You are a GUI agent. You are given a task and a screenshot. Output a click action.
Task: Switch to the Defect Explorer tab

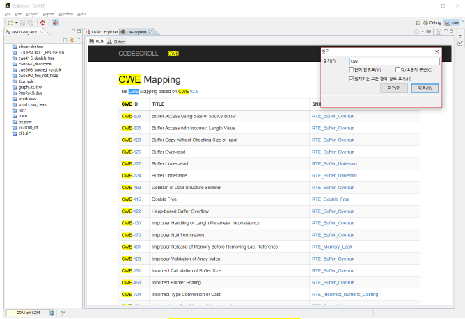coord(102,32)
